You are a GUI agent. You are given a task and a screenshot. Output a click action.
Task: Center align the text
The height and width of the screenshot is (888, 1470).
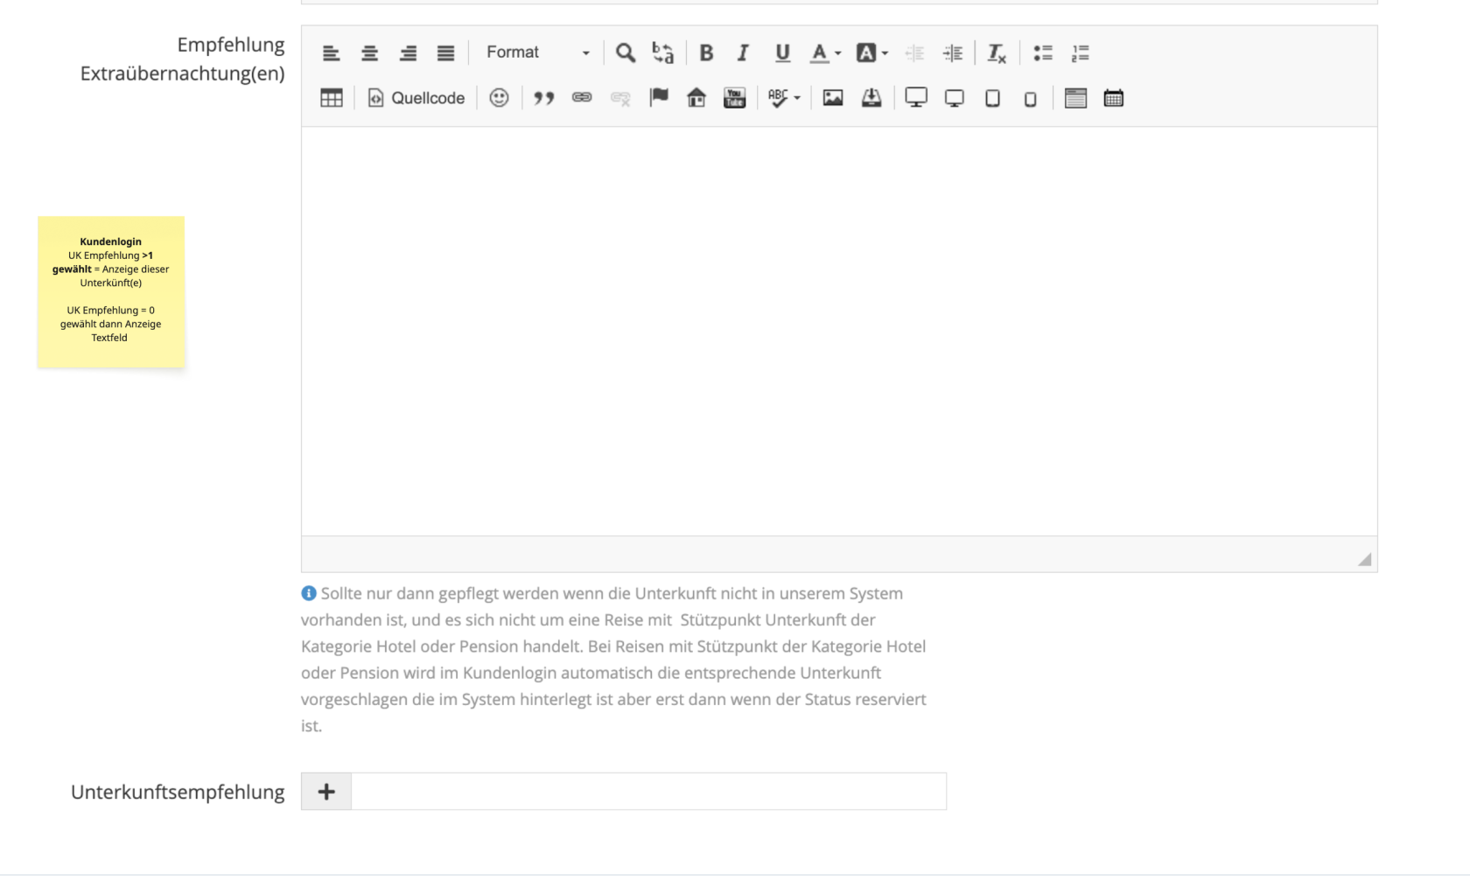pyautogui.click(x=369, y=52)
